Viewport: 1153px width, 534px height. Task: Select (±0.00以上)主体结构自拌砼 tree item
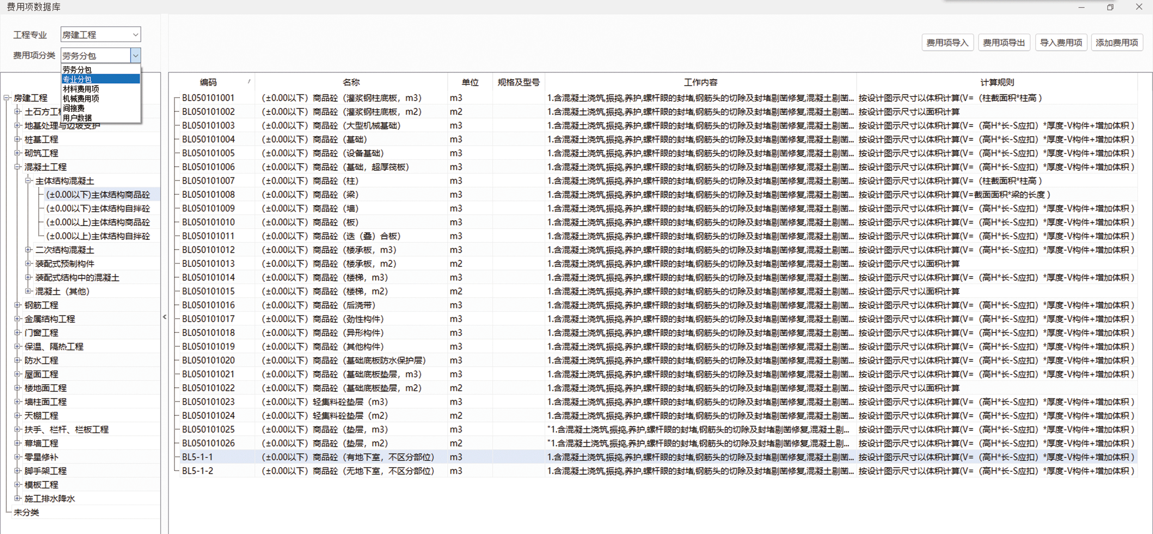(98, 236)
